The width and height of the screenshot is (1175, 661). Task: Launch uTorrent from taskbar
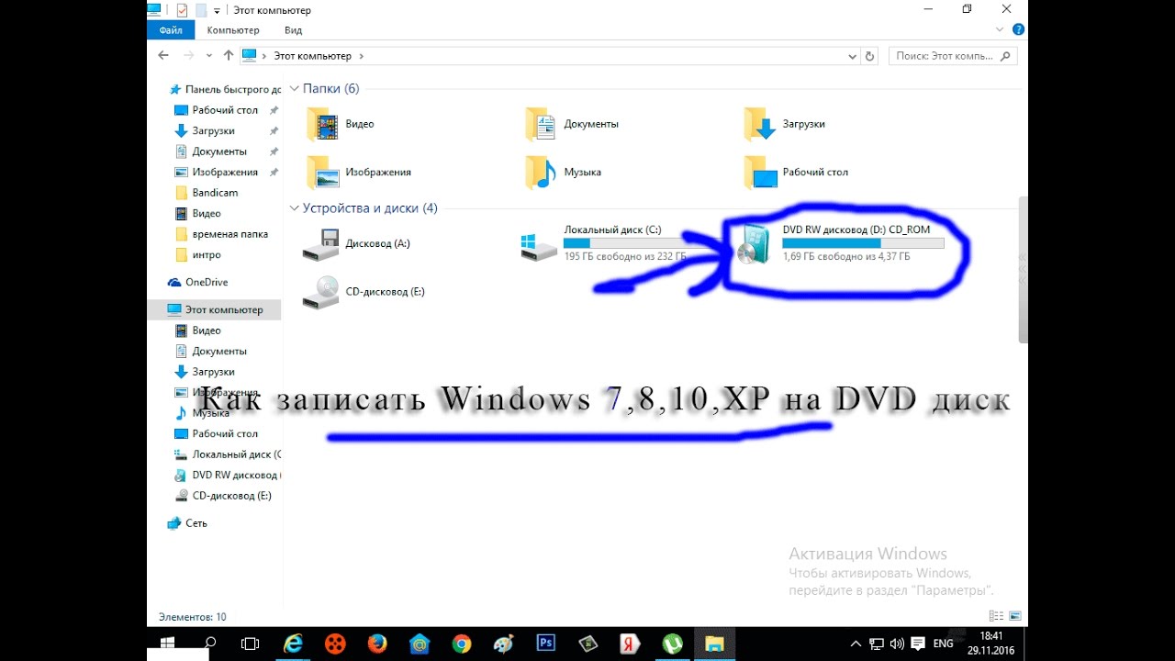[x=673, y=643]
